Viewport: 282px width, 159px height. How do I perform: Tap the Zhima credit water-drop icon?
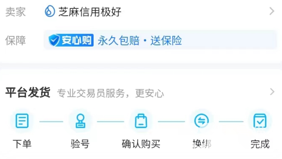click(50, 11)
